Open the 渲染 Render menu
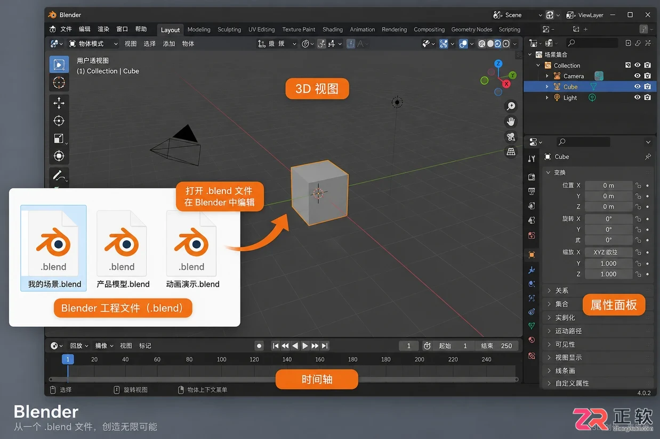The width and height of the screenshot is (660, 439). click(103, 29)
